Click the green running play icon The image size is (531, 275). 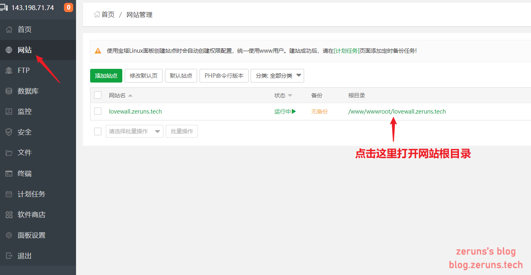pyautogui.click(x=294, y=112)
